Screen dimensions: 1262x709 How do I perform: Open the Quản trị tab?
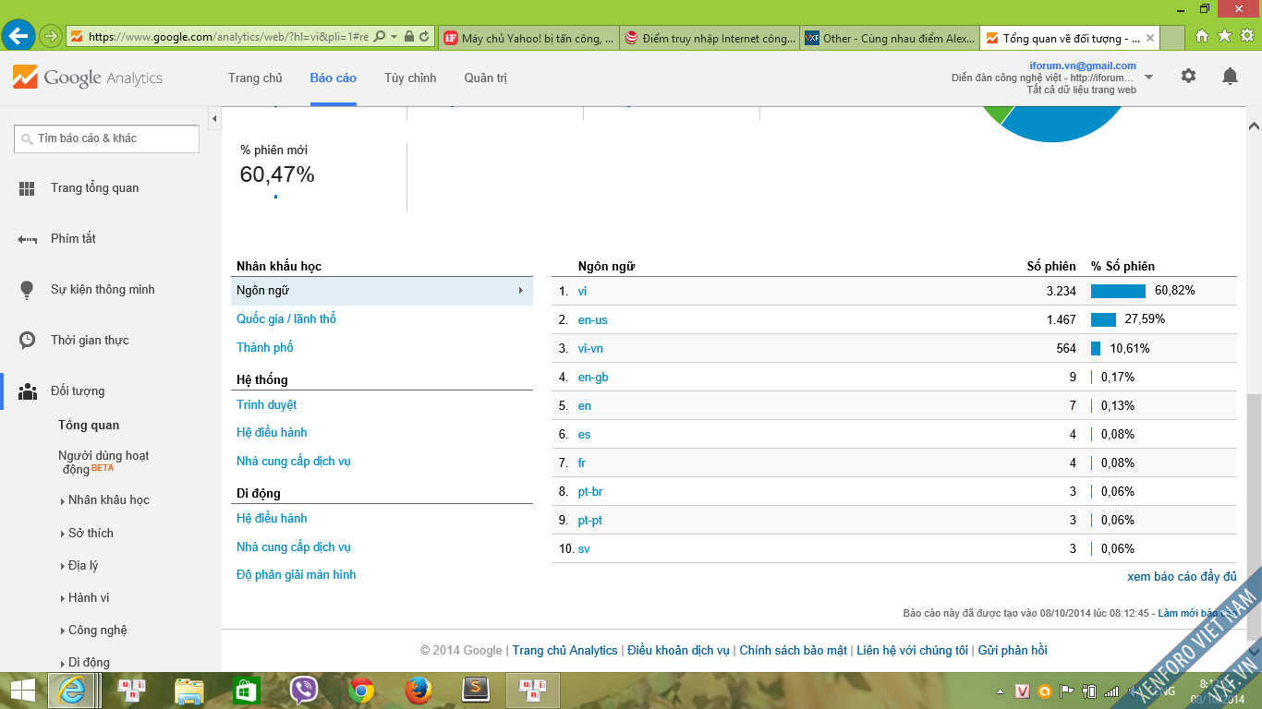click(x=486, y=78)
